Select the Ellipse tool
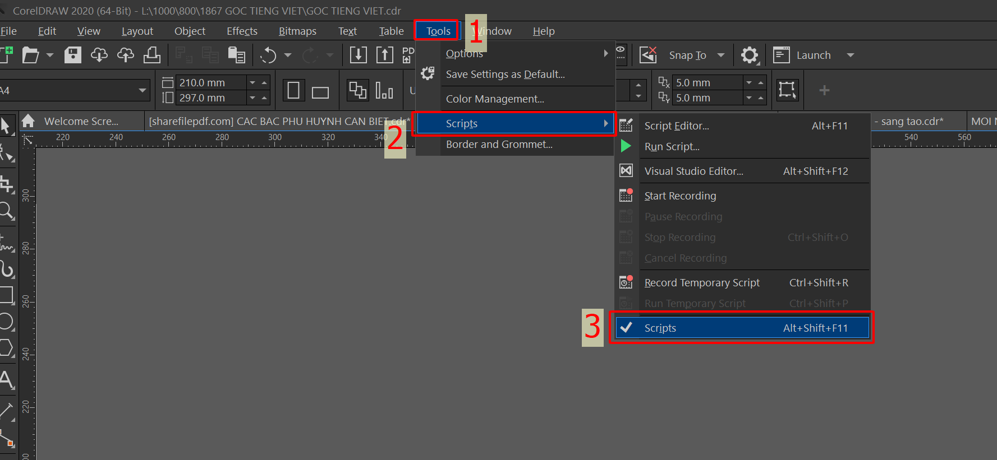The width and height of the screenshot is (997, 460). point(6,322)
